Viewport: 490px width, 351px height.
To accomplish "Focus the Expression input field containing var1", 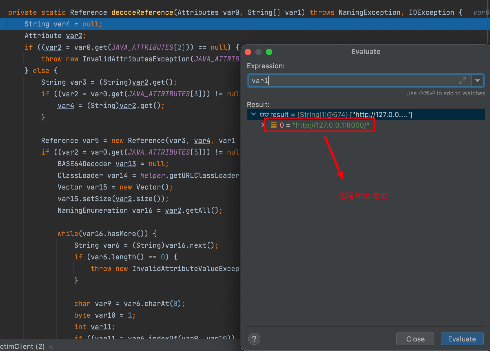I will [355, 80].
